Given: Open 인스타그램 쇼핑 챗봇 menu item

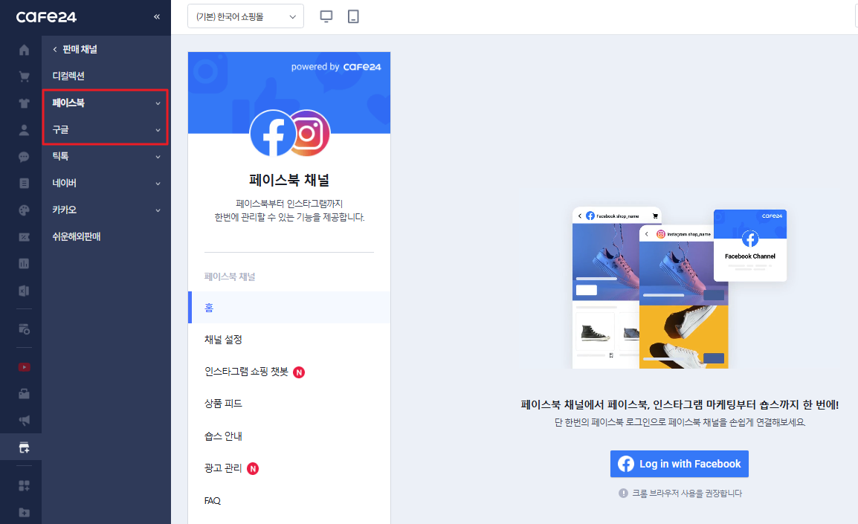Looking at the screenshot, I should point(246,372).
